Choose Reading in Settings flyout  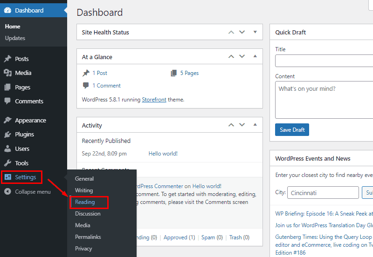[85, 202]
